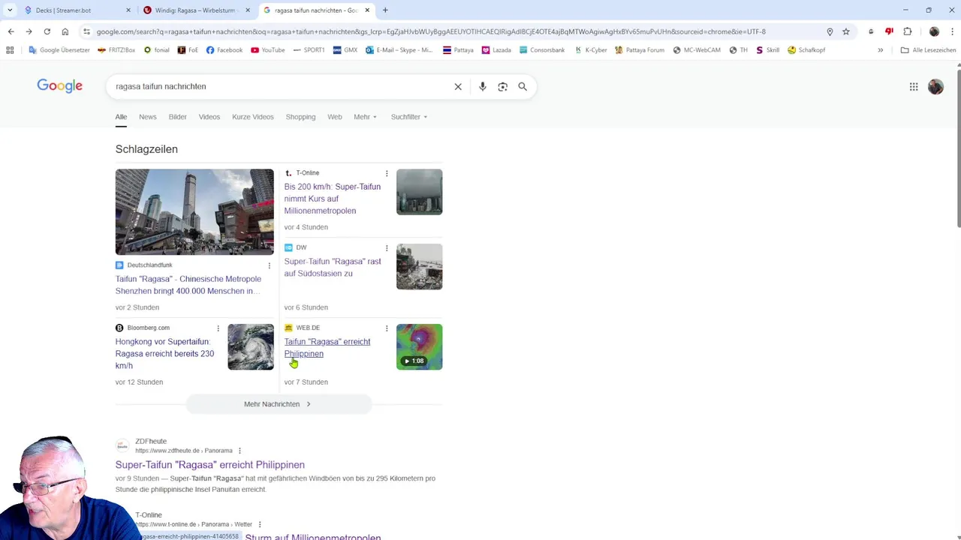This screenshot has height=540, width=961.
Task: Open the Bloomberg satellite typhoon thumbnail
Action: tap(251, 347)
